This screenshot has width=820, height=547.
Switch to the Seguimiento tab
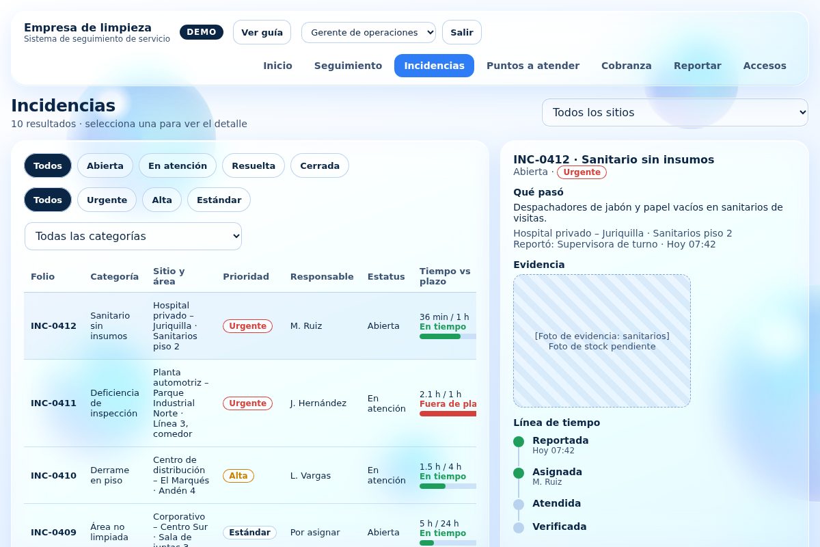(348, 66)
